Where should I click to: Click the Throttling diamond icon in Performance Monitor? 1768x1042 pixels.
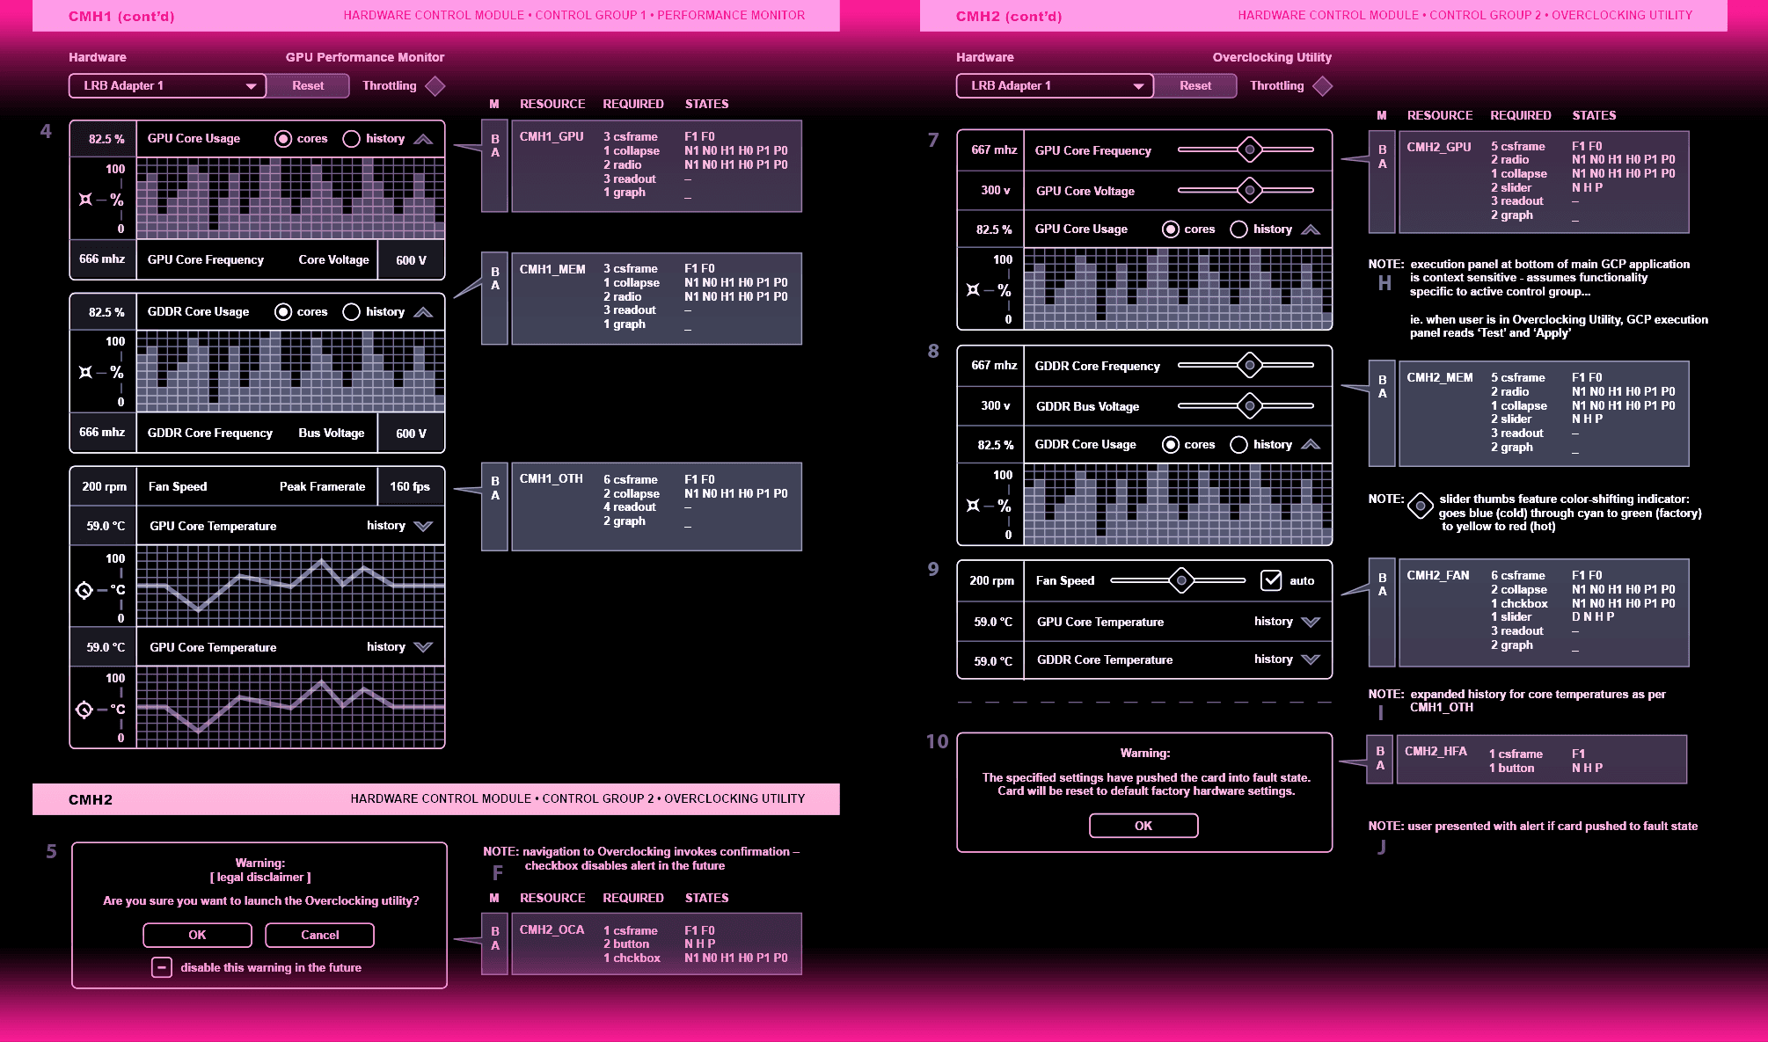point(435,86)
